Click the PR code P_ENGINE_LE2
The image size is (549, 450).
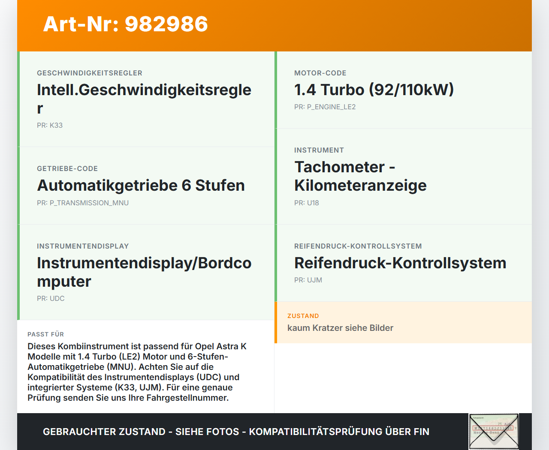[x=325, y=107]
